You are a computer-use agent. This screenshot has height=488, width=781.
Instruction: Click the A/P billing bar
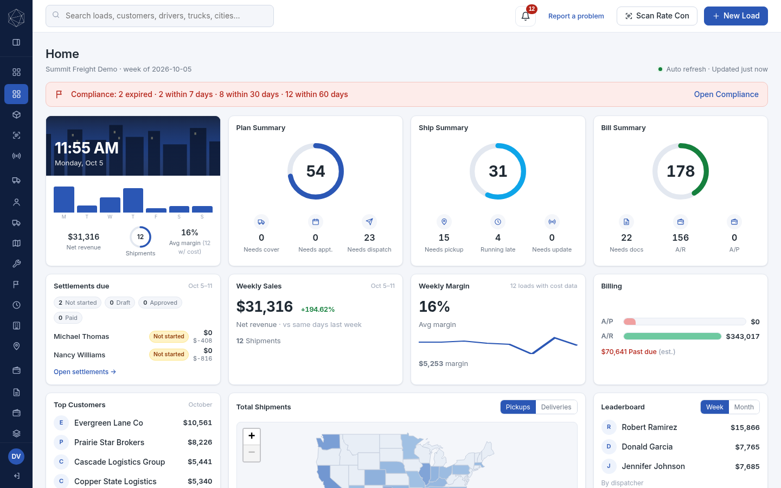click(x=685, y=322)
